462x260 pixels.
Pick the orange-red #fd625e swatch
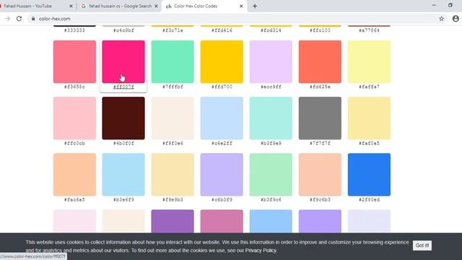[x=320, y=61]
